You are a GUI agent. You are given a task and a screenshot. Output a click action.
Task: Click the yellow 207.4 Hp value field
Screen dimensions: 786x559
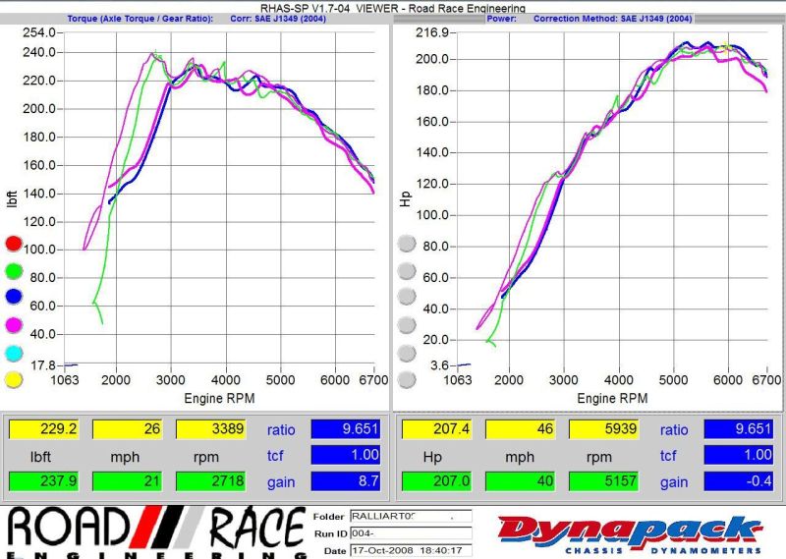tap(432, 429)
